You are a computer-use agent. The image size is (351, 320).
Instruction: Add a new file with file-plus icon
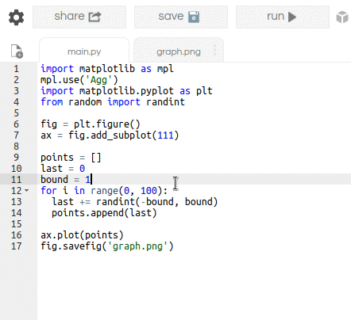[x=17, y=51]
